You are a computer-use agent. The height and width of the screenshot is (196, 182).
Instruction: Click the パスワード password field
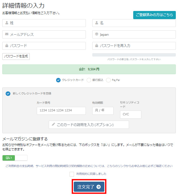tap(44, 46)
